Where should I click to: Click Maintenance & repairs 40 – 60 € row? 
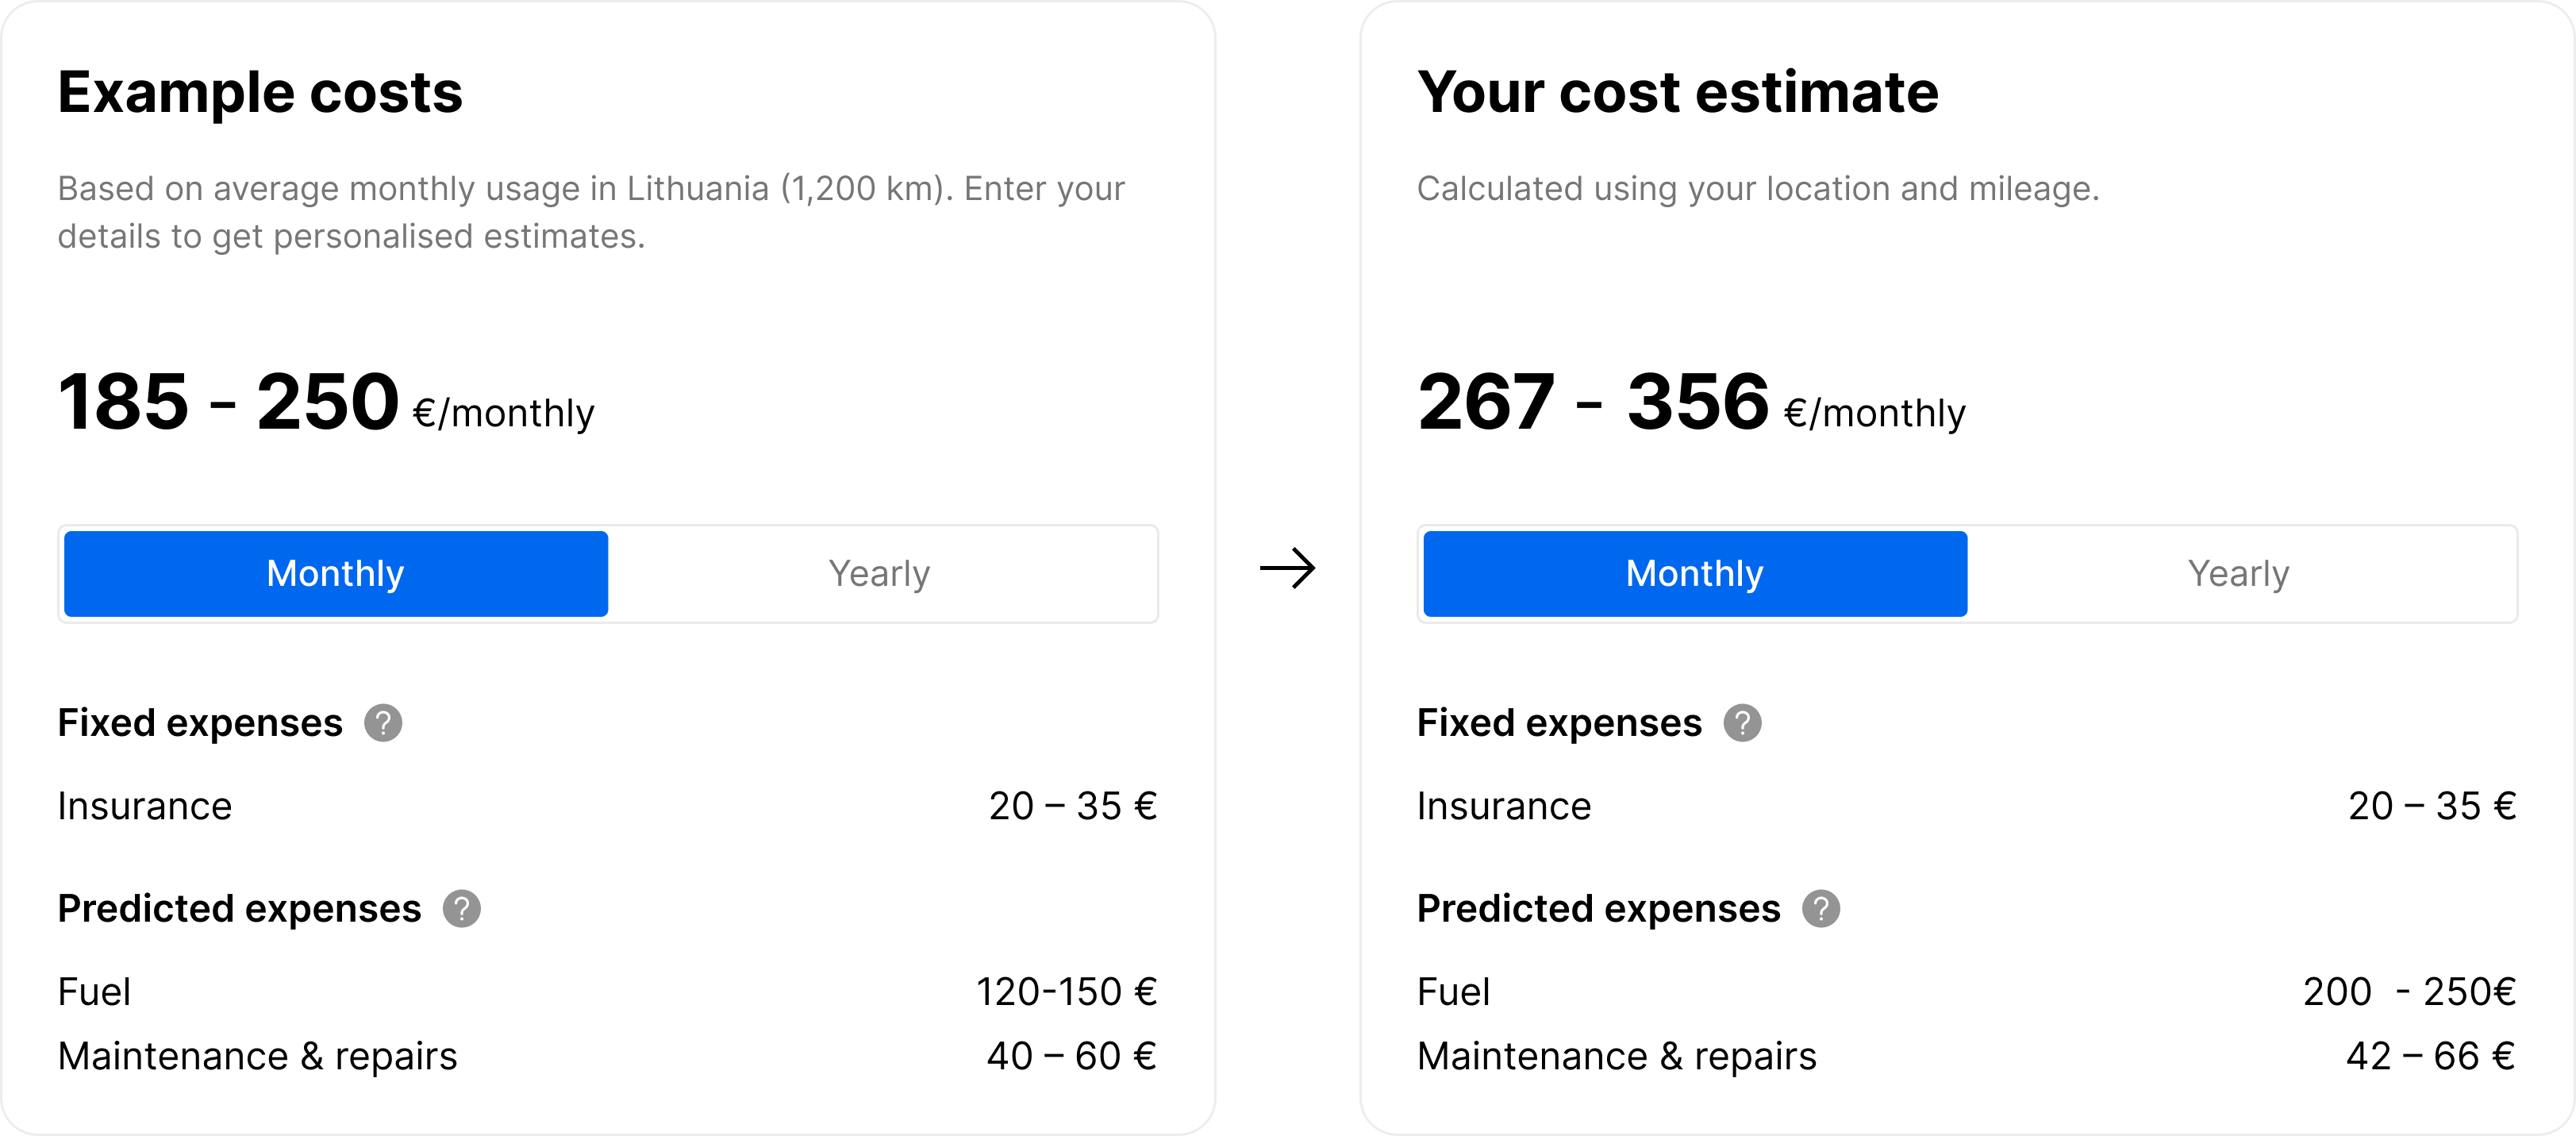(607, 1056)
